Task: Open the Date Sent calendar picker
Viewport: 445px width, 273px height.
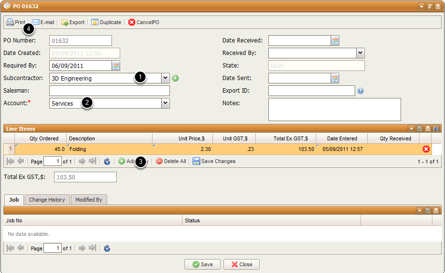Action: click(x=335, y=78)
